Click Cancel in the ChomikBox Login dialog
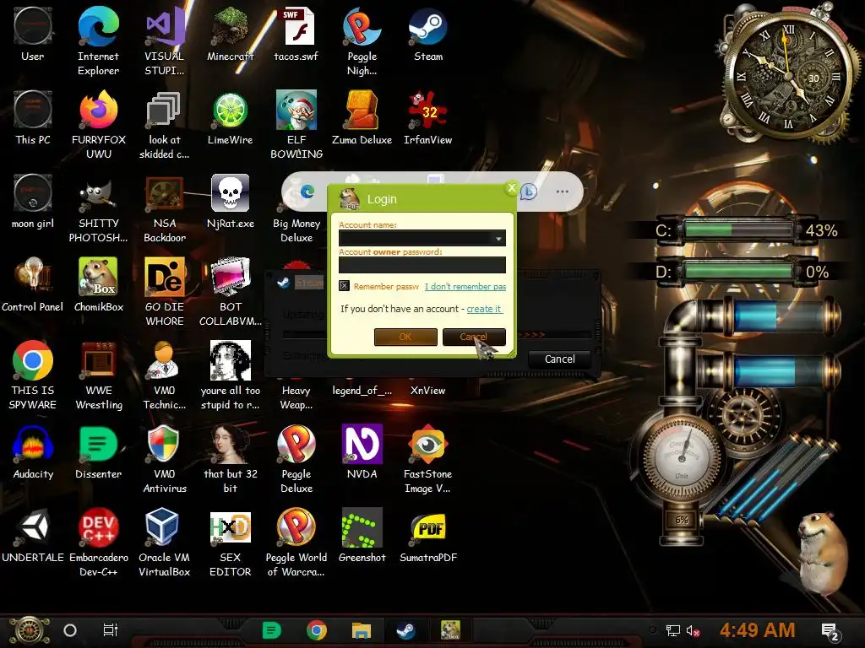The width and height of the screenshot is (865, 648). [474, 337]
